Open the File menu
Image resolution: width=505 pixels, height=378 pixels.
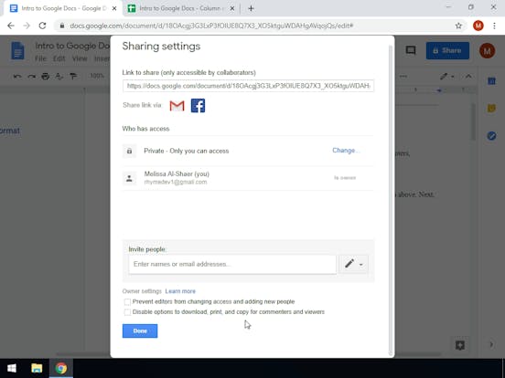tap(40, 58)
